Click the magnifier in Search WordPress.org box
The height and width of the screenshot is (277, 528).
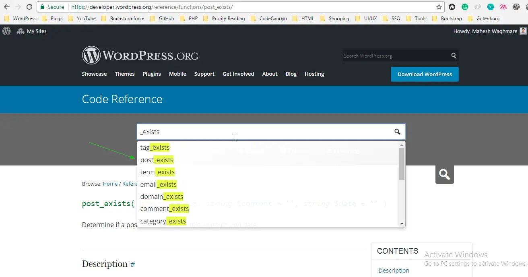tap(454, 56)
